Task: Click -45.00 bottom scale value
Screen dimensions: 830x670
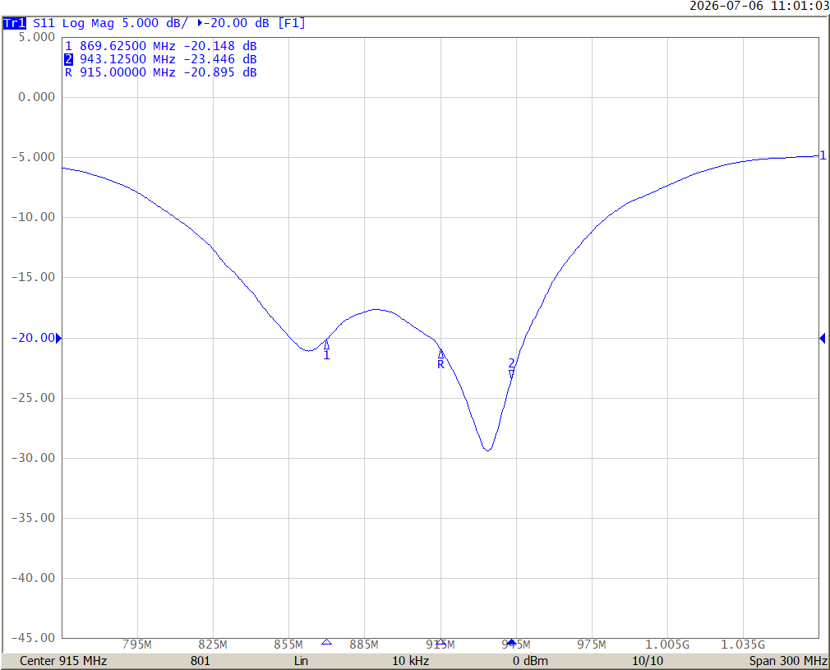Action: pyautogui.click(x=34, y=638)
